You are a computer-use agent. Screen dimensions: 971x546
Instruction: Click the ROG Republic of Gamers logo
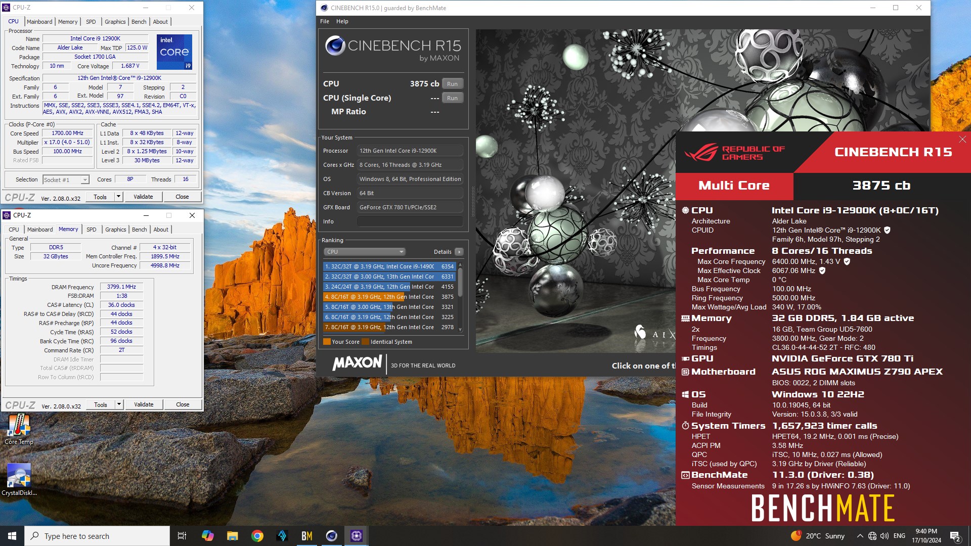pyautogui.click(x=734, y=152)
